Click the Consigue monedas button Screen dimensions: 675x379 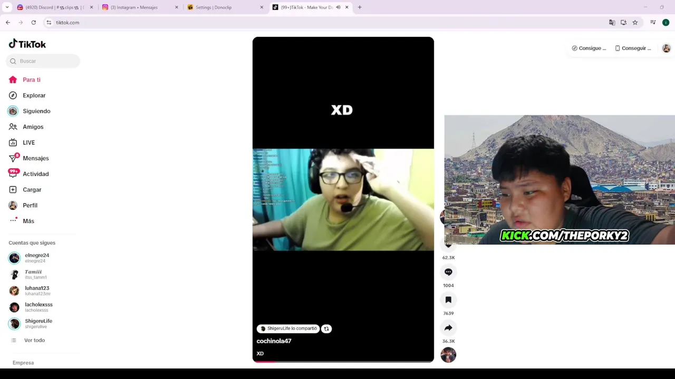click(x=589, y=48)
